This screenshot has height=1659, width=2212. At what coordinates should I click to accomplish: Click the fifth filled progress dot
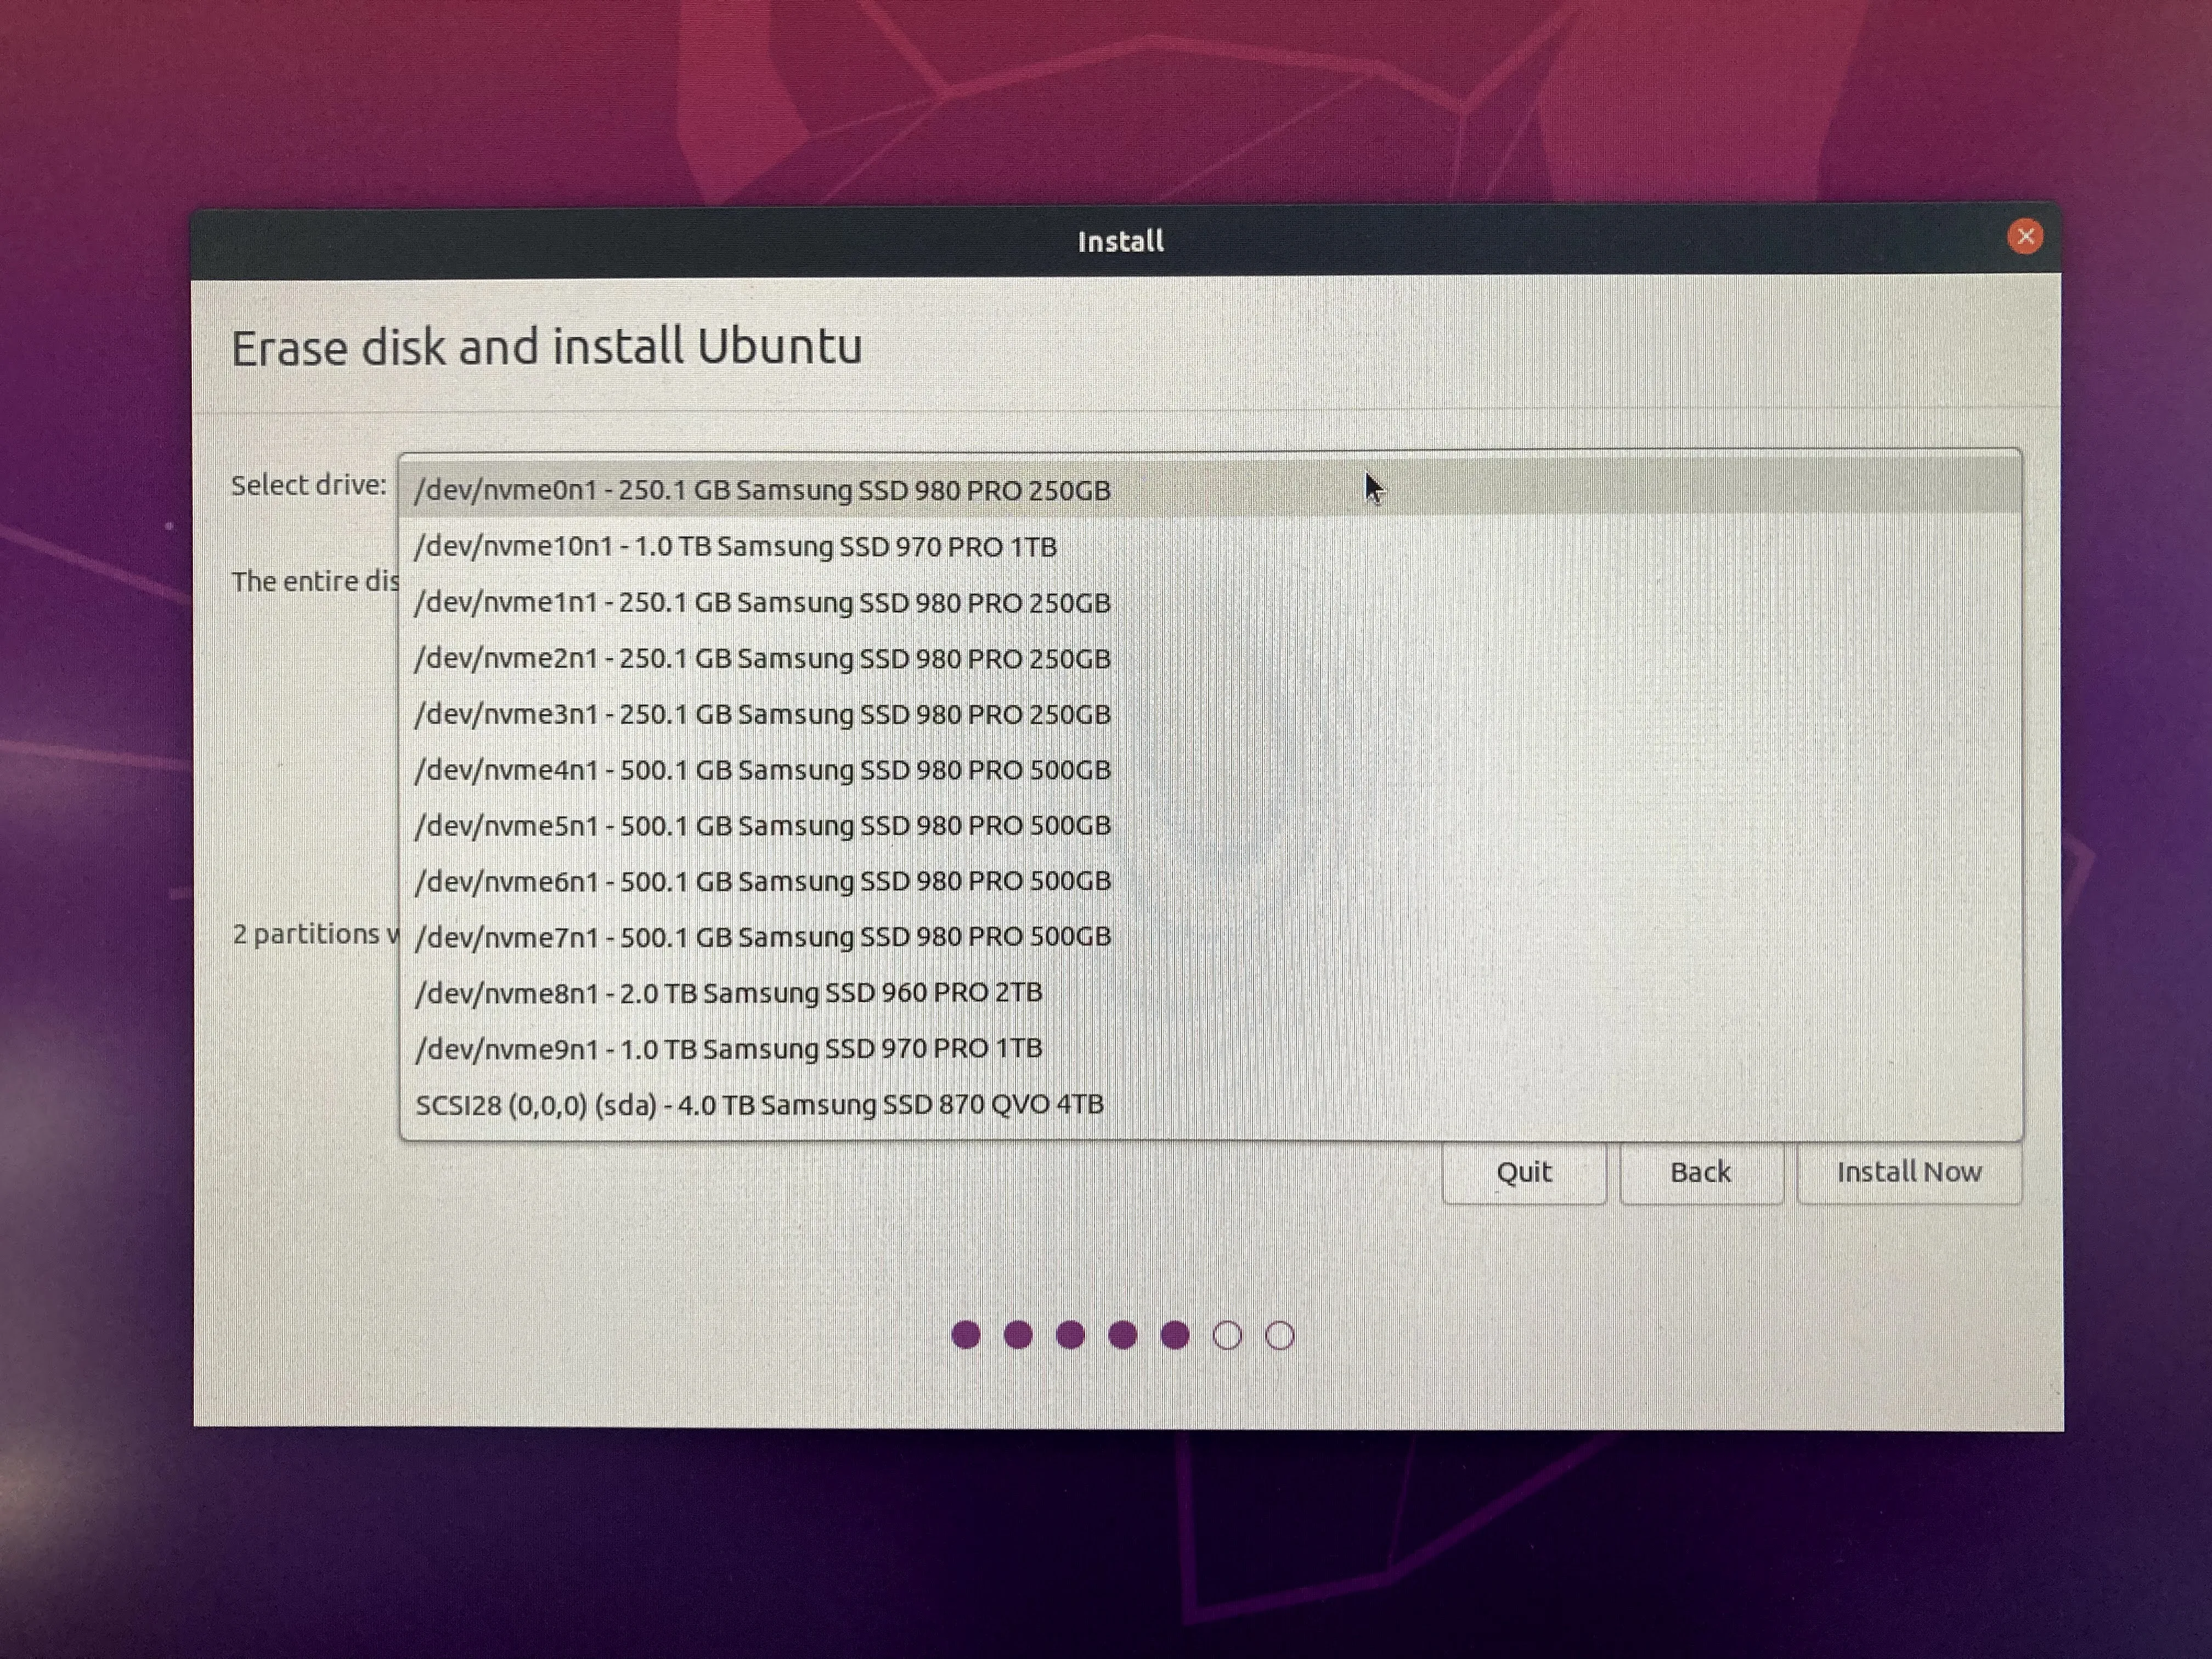pyautogui.click(x=1175, y=1335)
